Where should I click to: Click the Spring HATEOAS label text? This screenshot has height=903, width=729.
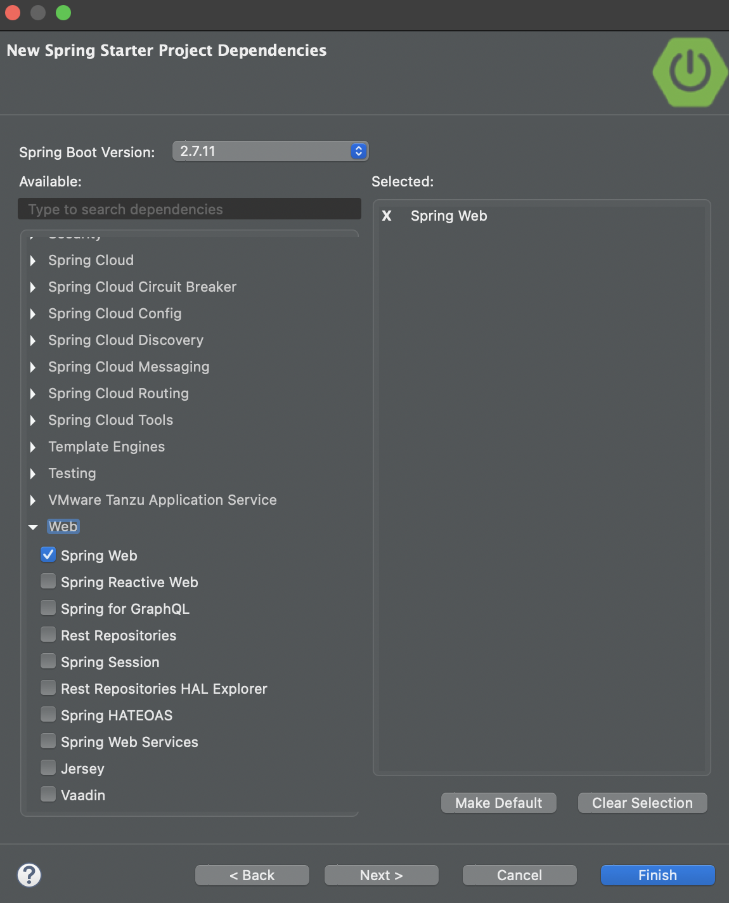[117, 715]
